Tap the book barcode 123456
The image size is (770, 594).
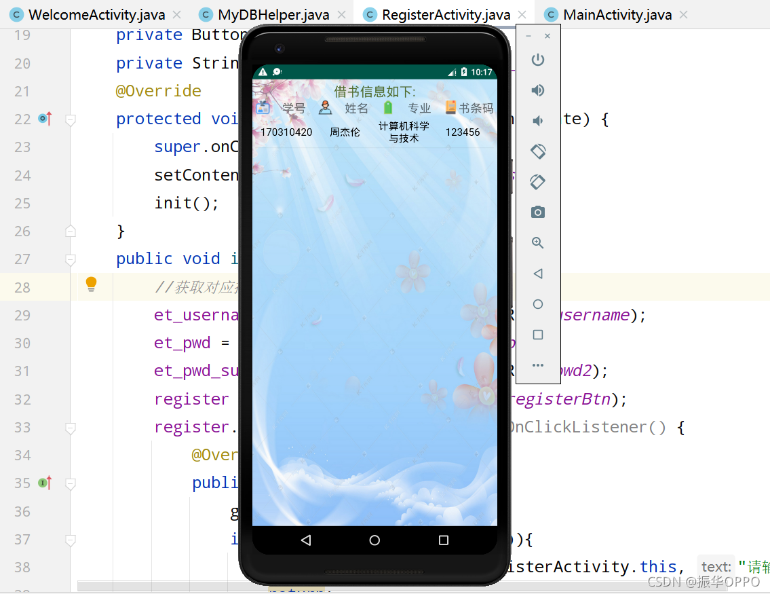pos(463,132)
